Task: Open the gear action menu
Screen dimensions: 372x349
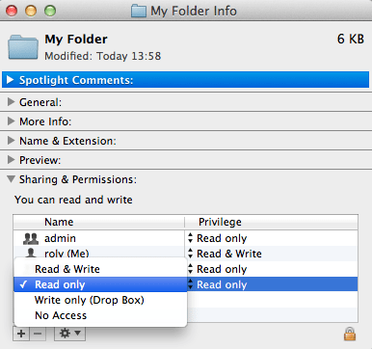Action: click(69, 334)
